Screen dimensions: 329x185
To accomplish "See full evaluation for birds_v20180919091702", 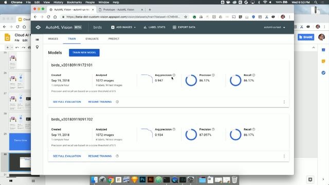I will pos(67,156).
